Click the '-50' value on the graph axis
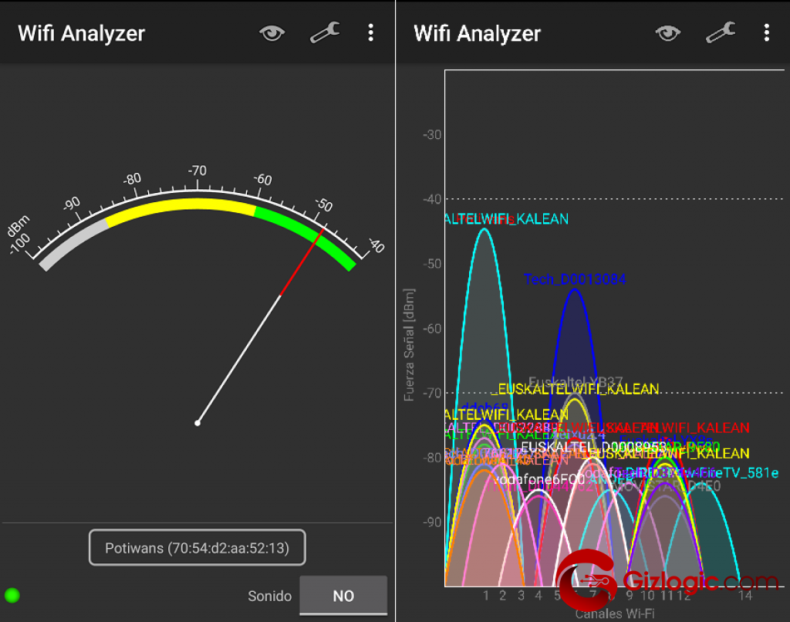Viewport: 790px width, 622px height. [x=432, y=264]
